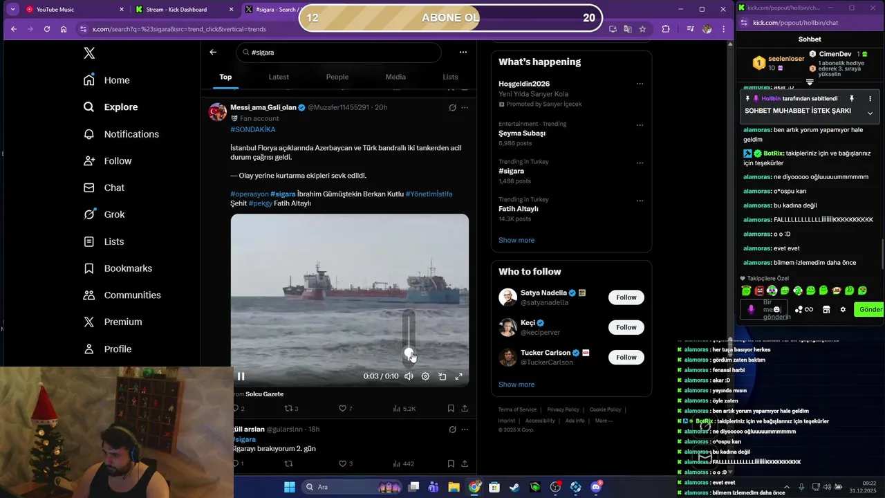Like the tanker post with 7 likes
Image resolution: width=885 pixels, height=498 pixels.
click(x=345, y=409)
